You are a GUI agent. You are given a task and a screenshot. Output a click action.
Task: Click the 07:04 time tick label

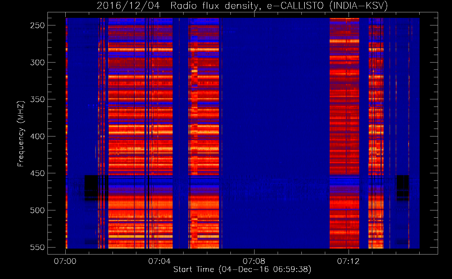160,261
